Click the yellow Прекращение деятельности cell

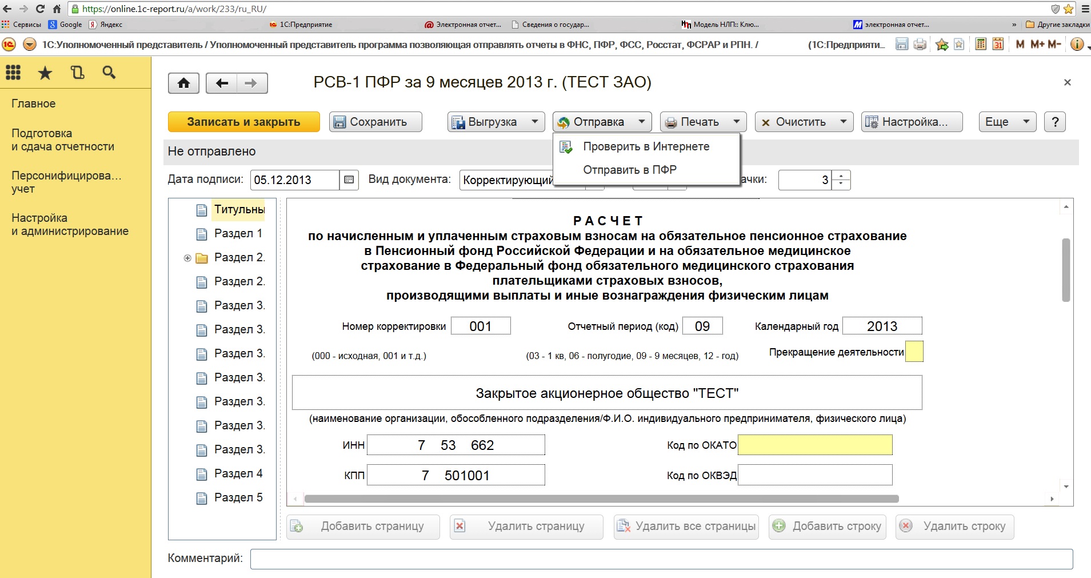click(914, 352)
